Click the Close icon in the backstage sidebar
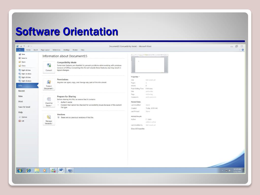260x195 pixels. pyautogui.click(x=20, y=66)
